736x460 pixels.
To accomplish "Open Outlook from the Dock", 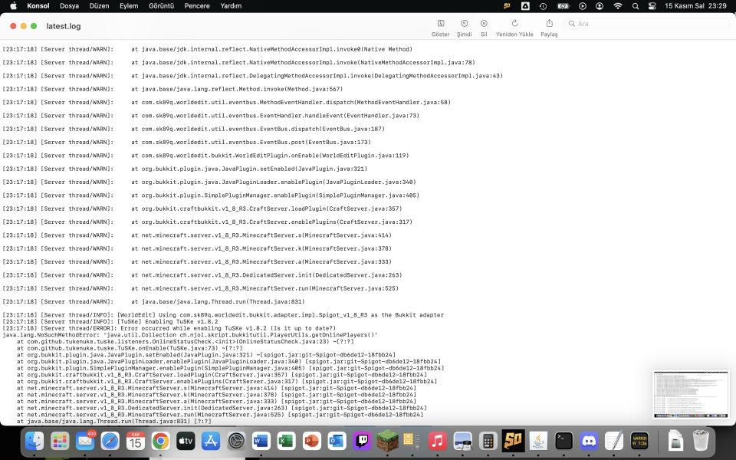I will tap(337, 442).
